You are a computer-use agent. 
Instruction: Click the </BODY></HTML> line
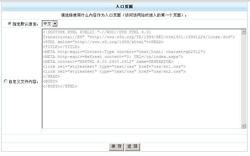[60, 86]
